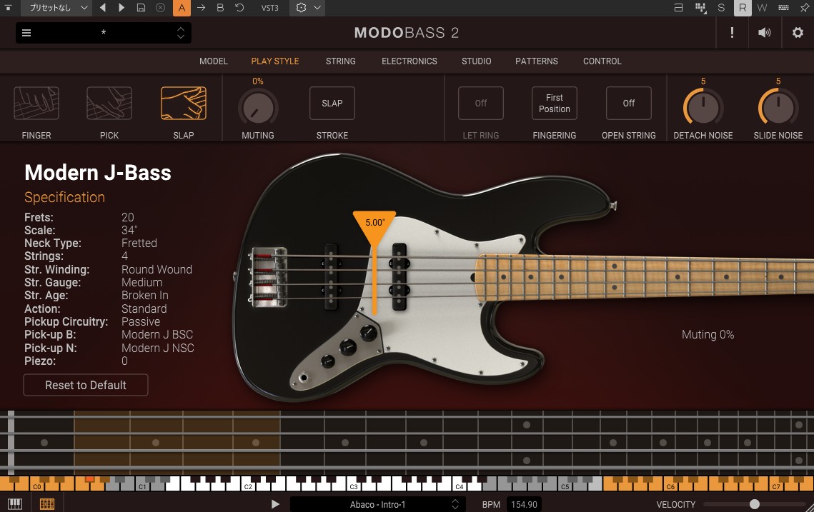
Task: Open MODO BASS settings gear
Action: point(798,33)
